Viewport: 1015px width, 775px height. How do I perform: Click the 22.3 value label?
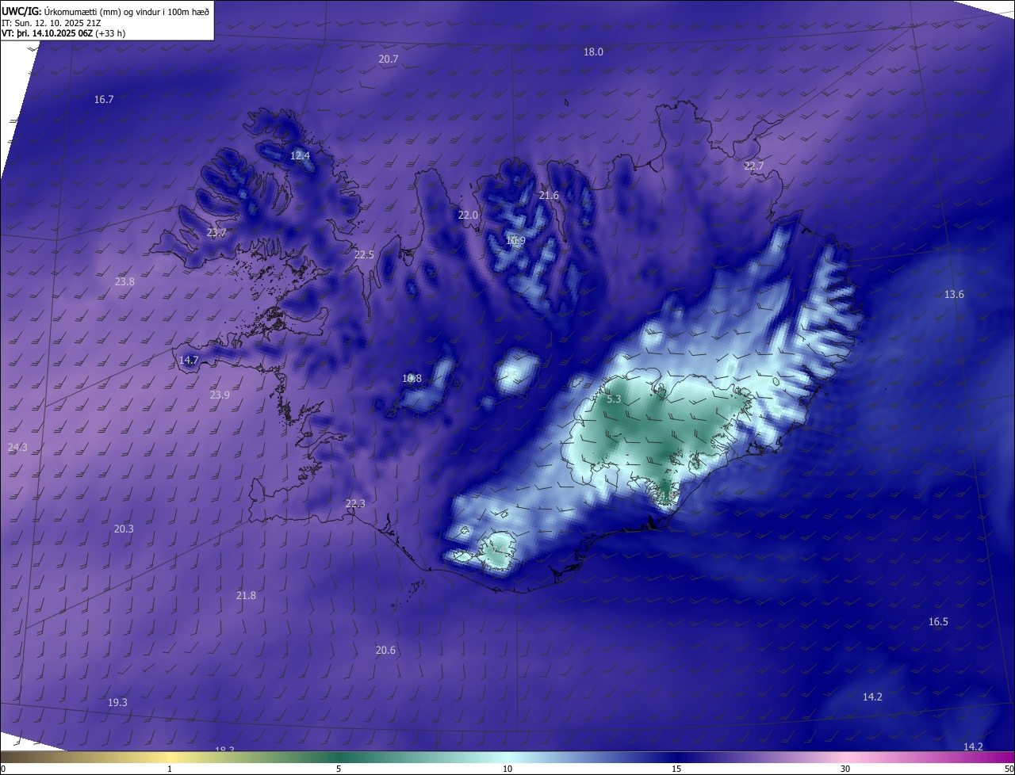pos(355,503)
